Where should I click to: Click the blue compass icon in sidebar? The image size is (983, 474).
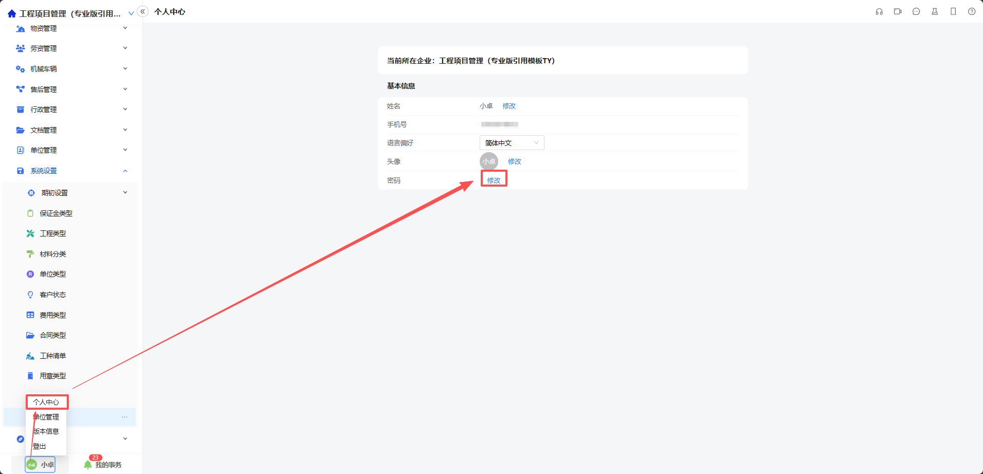[21, 439]
